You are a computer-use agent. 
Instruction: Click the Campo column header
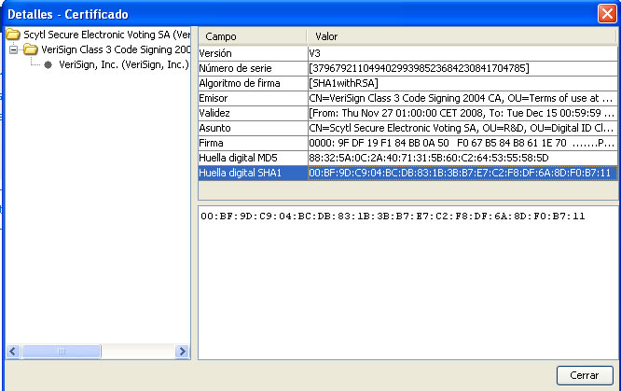[253, 36]
